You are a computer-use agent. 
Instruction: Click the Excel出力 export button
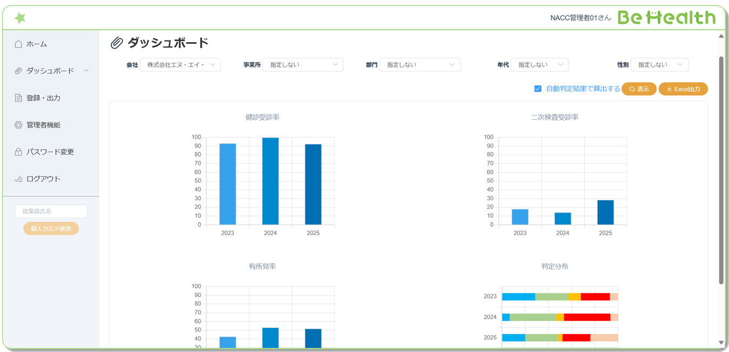pyautogui.click(x=683, y=89)
